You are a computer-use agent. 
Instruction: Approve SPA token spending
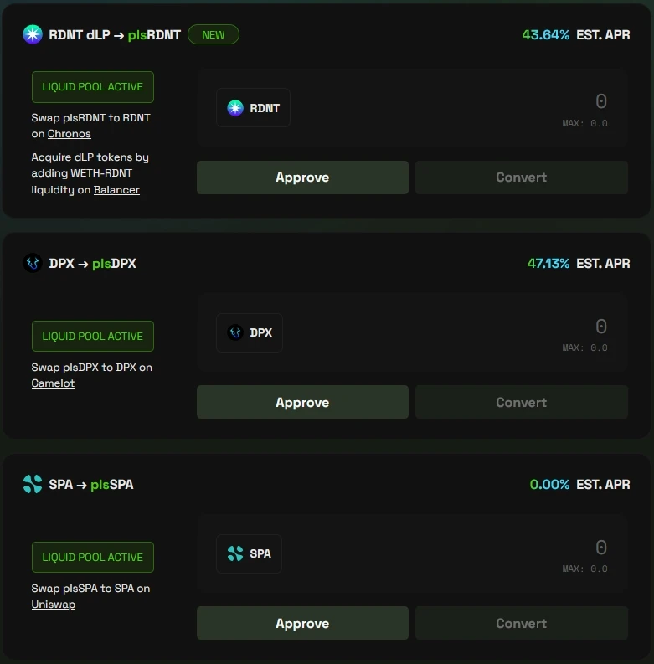pos(302,624)
